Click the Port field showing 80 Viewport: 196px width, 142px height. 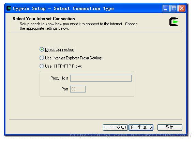coord(78,89)
